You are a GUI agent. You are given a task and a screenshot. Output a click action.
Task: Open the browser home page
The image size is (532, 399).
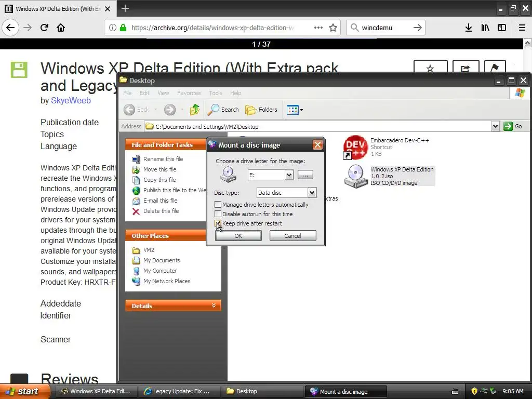pos(61,28)
